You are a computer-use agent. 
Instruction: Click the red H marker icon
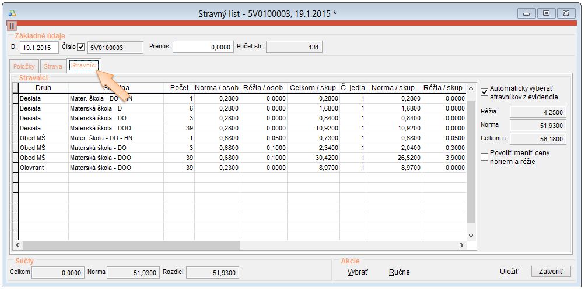click(x=12, y=26)
